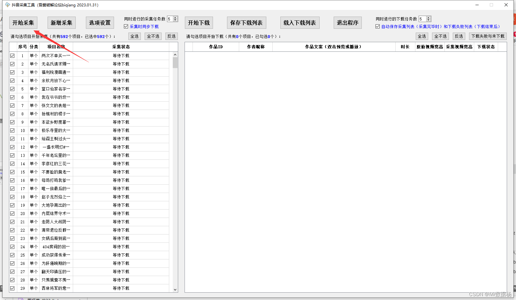Close the 抖音采集工具 window

point(506,5)
